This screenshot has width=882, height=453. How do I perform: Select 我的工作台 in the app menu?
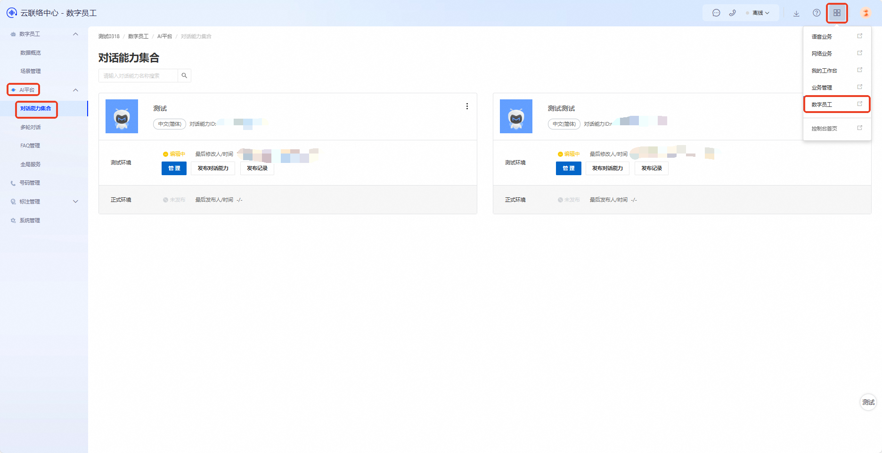coord(824,71)
